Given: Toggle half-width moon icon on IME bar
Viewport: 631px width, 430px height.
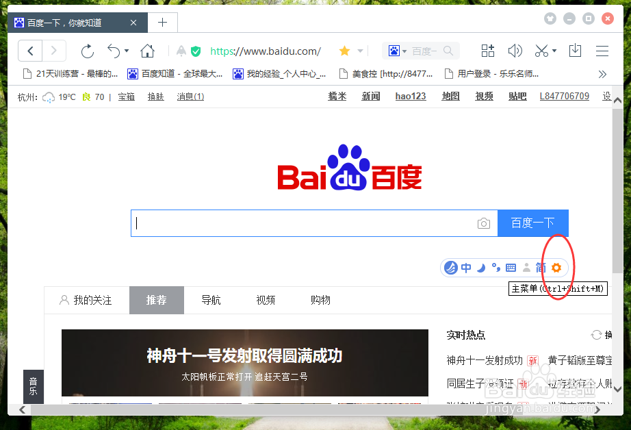Looking at the screenshot, I should (x=481, y=267).
